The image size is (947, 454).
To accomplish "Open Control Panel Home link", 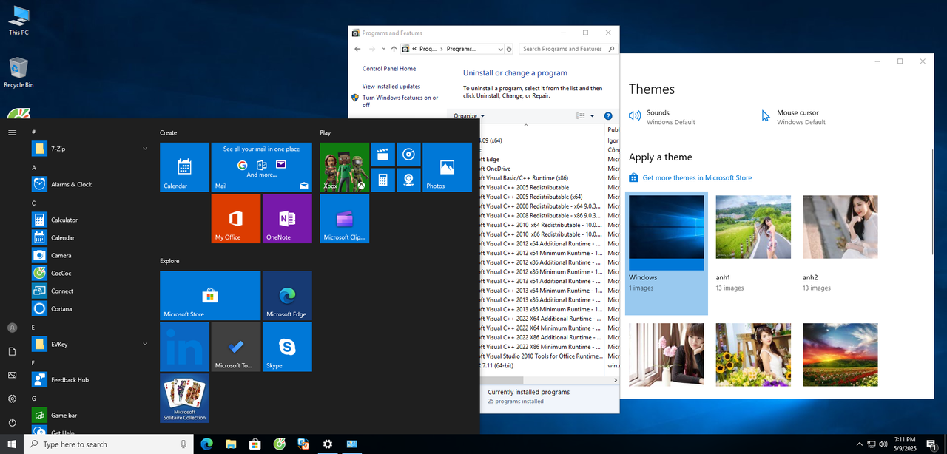I will pos(389,68).
